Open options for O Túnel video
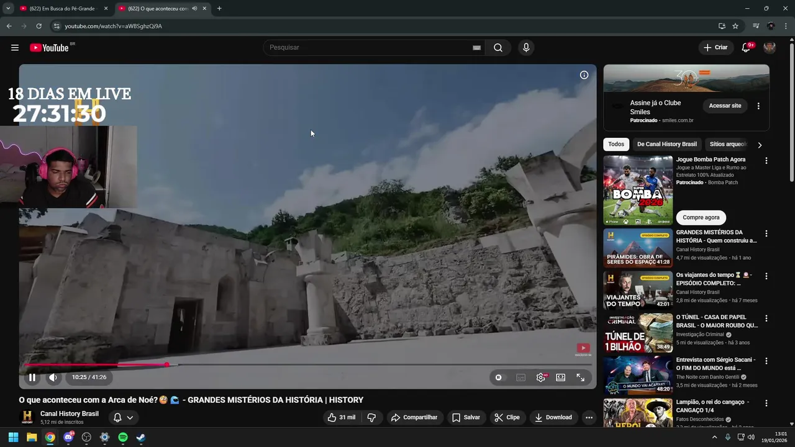This screenshot has height=447, width=795. pyautogui.click(x=766, y=318)
